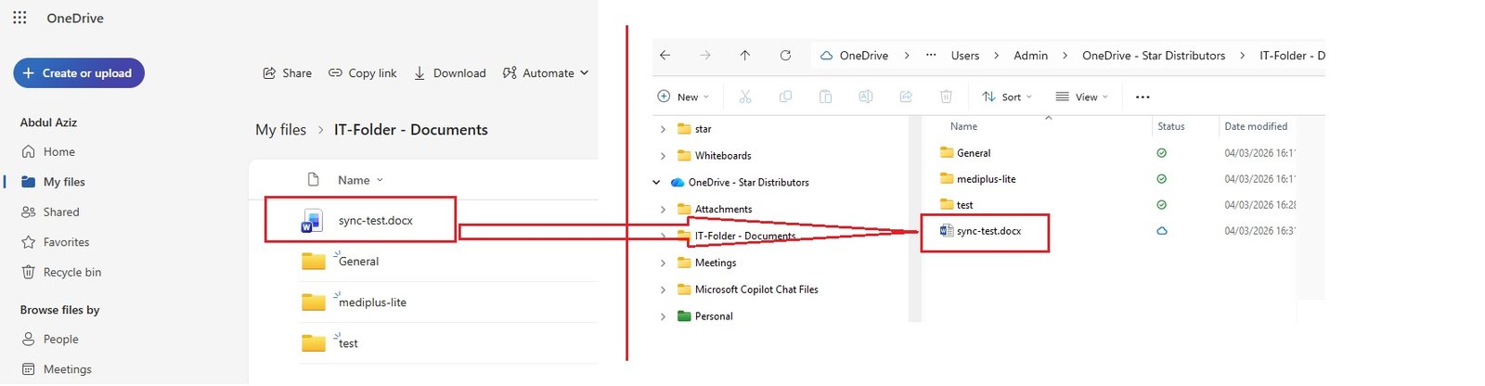Click Up arrow in File Explorer
The width and height of the screenshot is (1485, 386).
coord(745,56)
